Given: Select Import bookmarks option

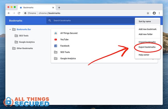Looking at the screenshot, I should (x=147, y=42).
